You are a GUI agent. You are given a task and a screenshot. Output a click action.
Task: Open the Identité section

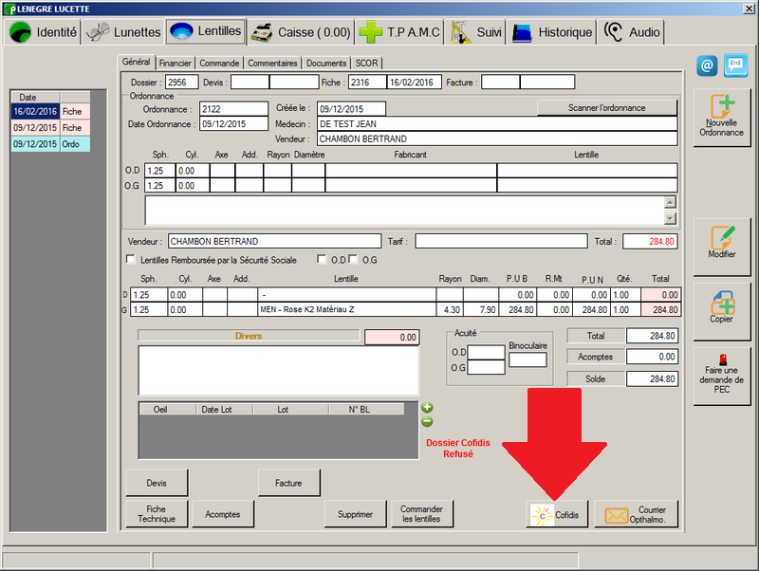point(42,32)
